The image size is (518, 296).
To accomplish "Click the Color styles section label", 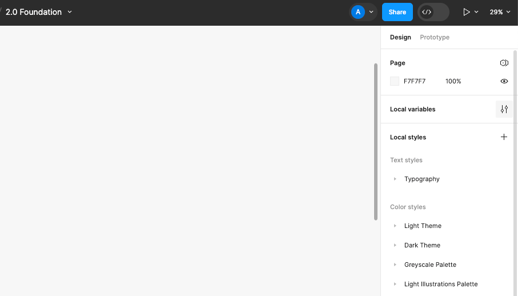I will [x=408, y=207].
